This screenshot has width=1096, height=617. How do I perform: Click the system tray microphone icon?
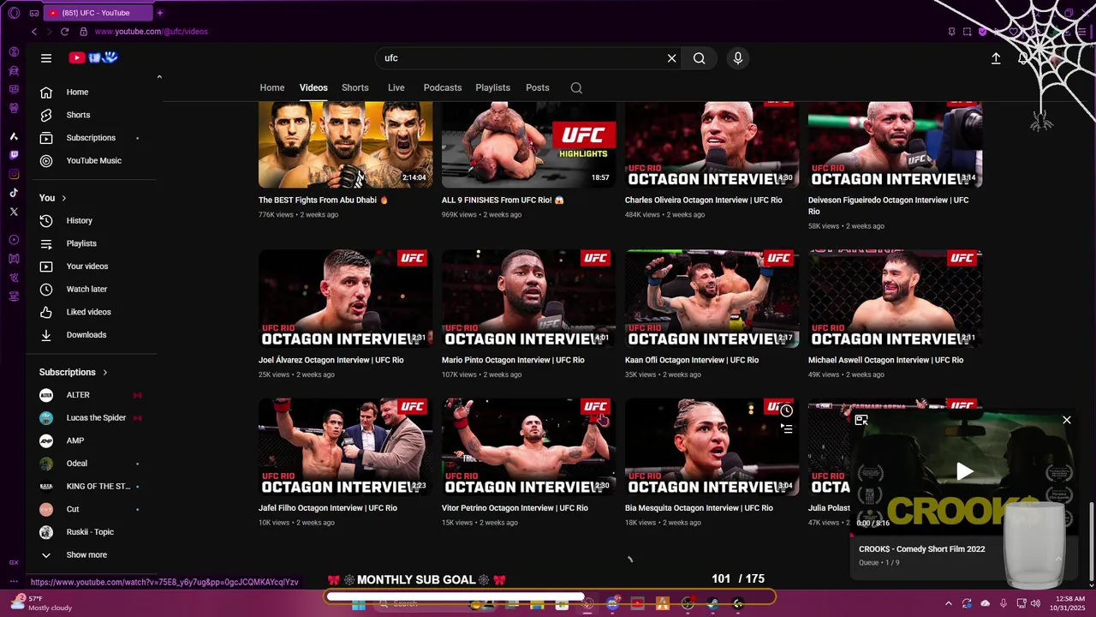[1003, 603]
